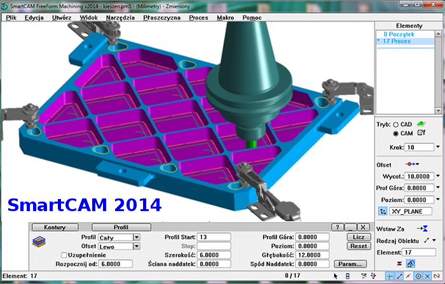Select the CAM mode radio button

(x=395, y=133)
